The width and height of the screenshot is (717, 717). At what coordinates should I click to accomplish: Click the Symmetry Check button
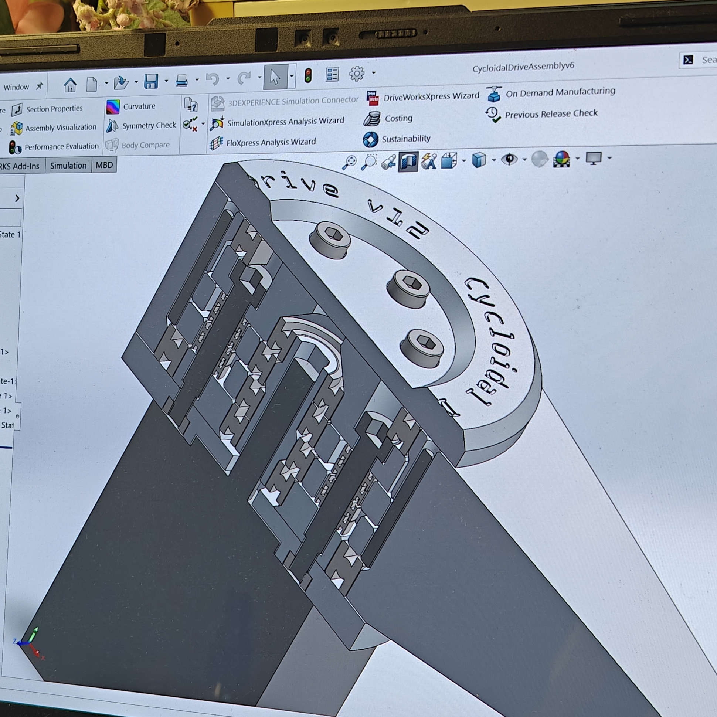tap(149, 126)
